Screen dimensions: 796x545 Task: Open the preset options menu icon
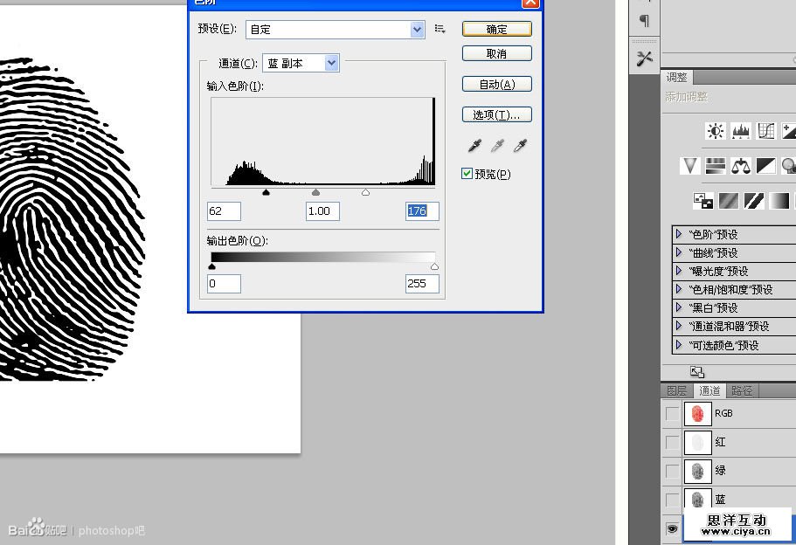[x=440, y=29]
